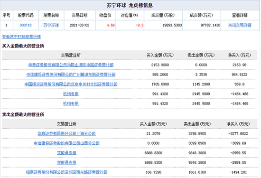Click the 成交量(万股) column header
261x178 pixels.
[163, 15]
